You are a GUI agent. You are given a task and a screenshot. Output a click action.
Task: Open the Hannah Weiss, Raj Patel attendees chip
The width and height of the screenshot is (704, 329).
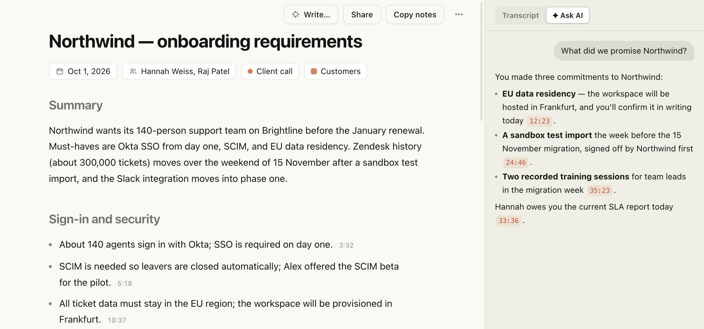pyautogui.click(x=179, y=71)
